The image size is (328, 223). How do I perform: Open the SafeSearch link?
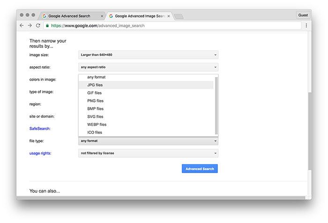(40, 128)
